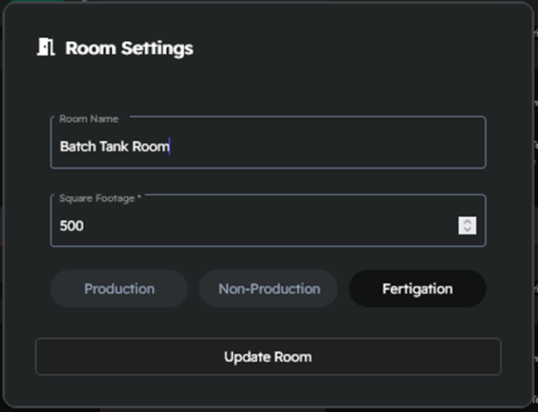Click the required asterisk on Square Footage
538x412 pixels.
(x=140, y=198)
